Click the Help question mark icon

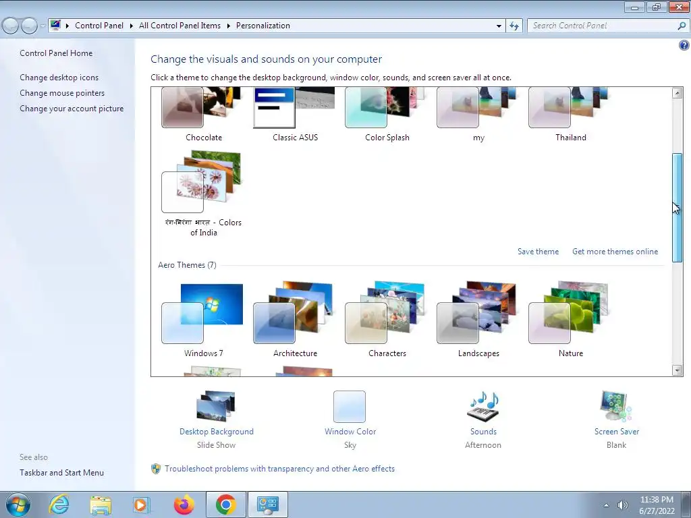tap(684, 45)
